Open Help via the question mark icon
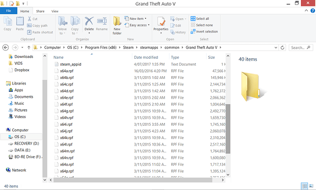 (x=313, y=11)
